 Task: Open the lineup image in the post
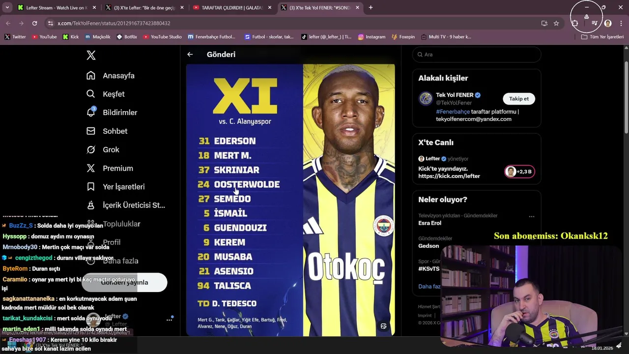click(290, 200)
